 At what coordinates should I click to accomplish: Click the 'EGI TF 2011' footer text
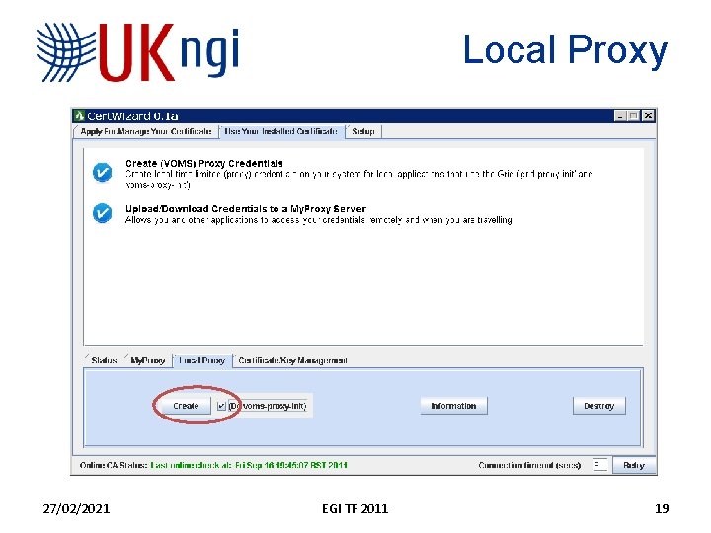tap(355, 509)
